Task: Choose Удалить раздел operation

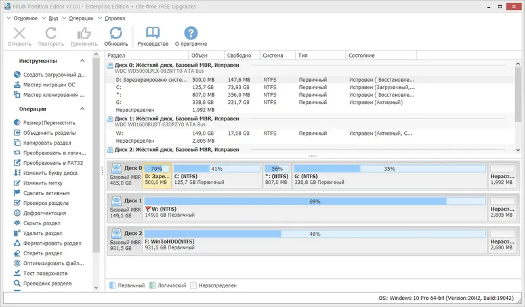Action: (x=38, y=233)
